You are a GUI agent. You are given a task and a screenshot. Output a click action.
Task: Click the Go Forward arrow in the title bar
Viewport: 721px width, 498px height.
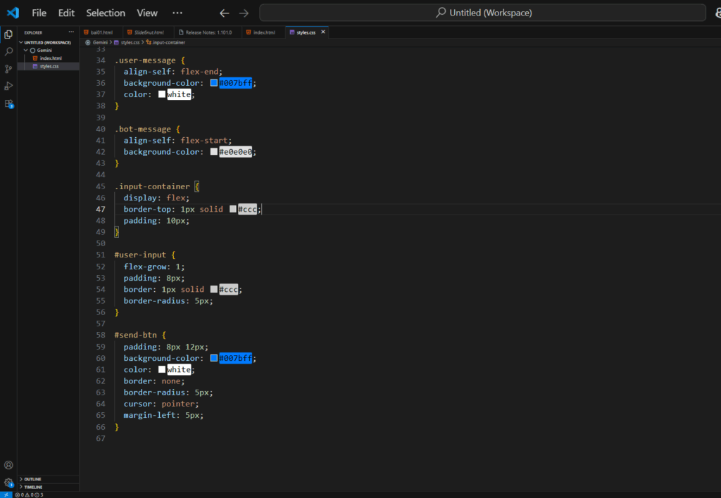click(244, 13)
